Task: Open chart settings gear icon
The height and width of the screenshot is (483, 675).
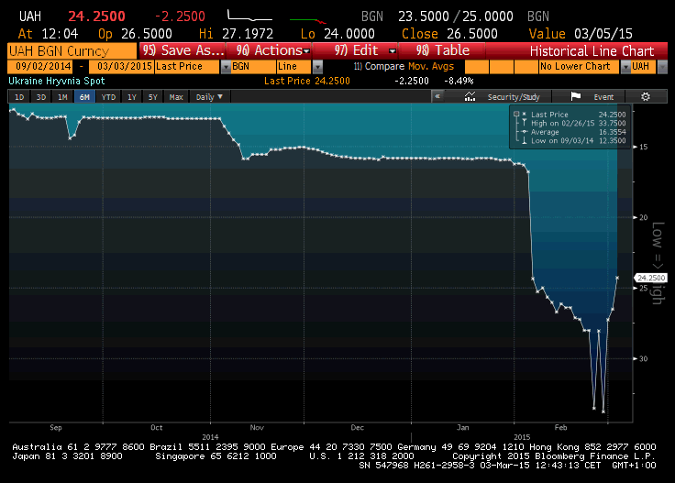Action: pos(646,97)
